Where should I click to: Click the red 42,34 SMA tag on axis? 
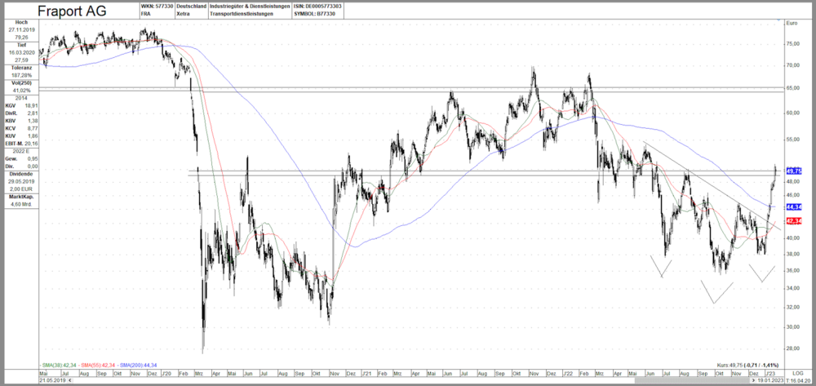click(x=794, y=222)
